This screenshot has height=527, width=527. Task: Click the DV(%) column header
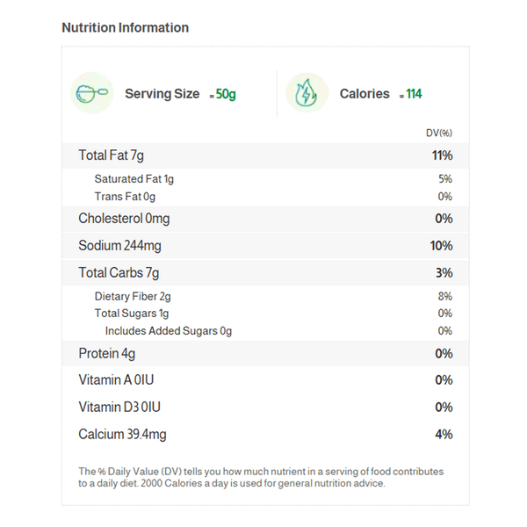(x=438, y=133)
